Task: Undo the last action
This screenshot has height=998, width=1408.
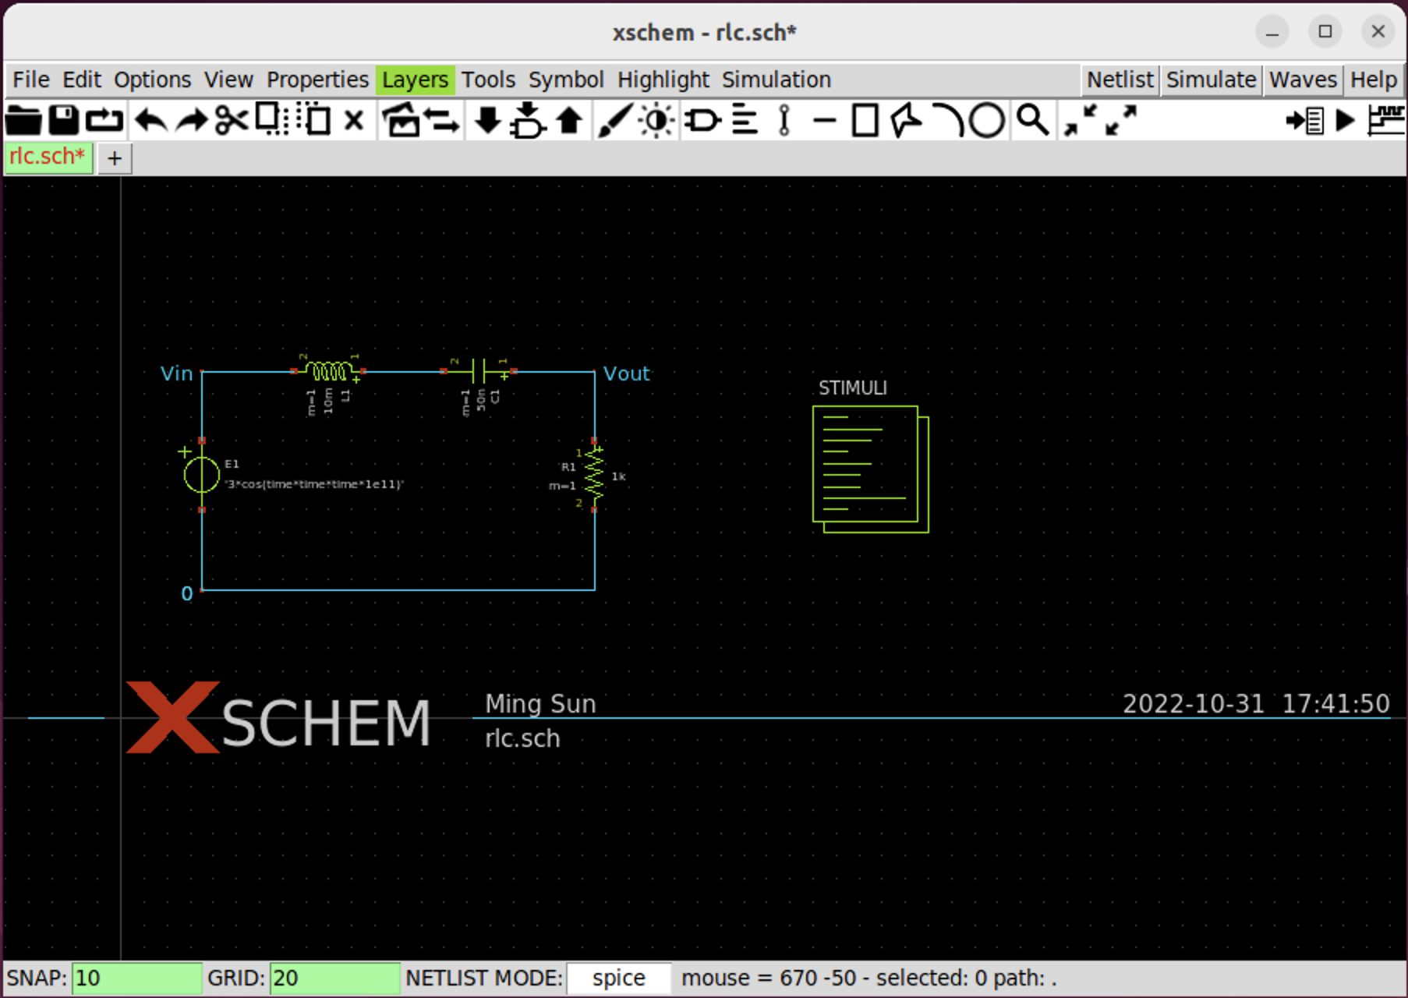Action: [x=150, y=121]
